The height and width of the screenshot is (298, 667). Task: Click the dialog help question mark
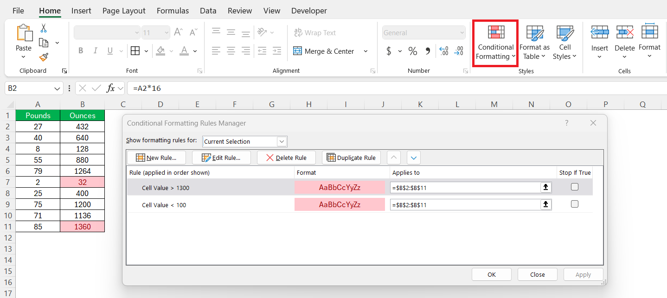pos(566,123)
